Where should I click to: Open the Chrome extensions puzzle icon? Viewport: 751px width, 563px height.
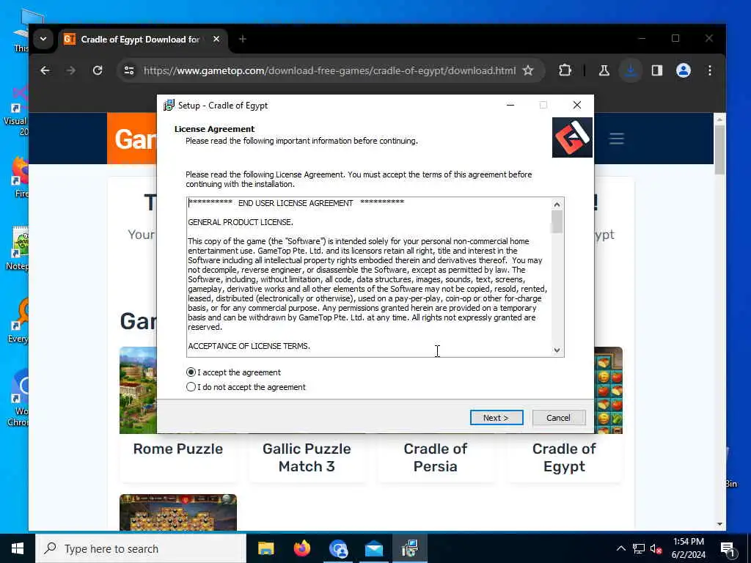point(565,71)
